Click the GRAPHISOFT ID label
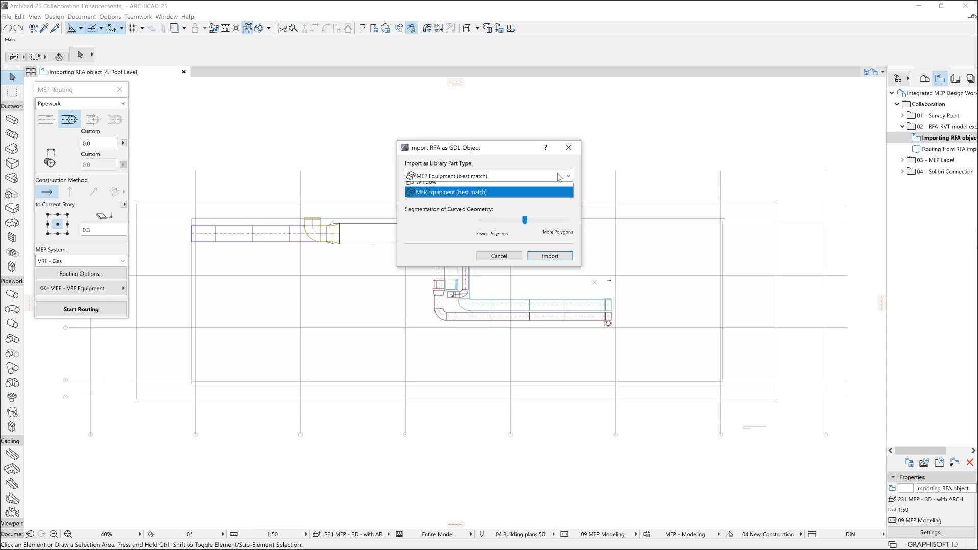 coord(932,544)
